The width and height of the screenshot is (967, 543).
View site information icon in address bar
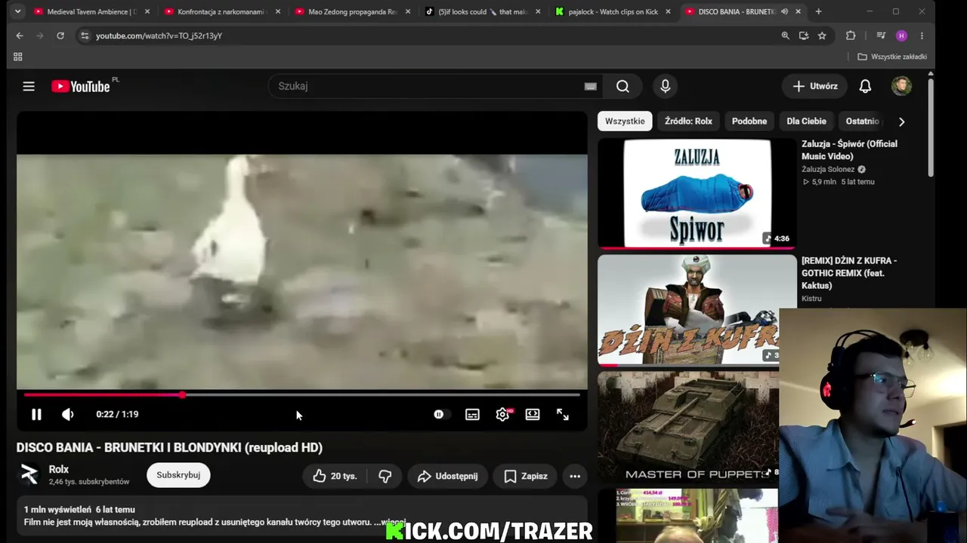85,35
